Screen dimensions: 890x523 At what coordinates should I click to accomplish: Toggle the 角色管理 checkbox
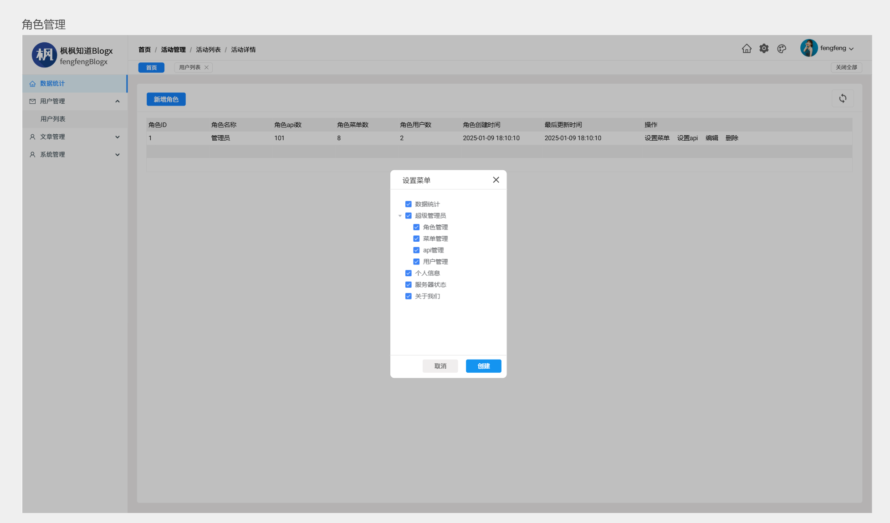click(416, 227)
